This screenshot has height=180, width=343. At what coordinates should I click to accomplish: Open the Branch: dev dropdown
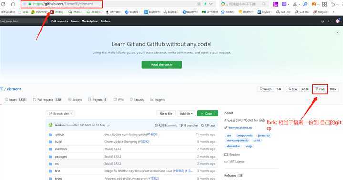(61, 114)
